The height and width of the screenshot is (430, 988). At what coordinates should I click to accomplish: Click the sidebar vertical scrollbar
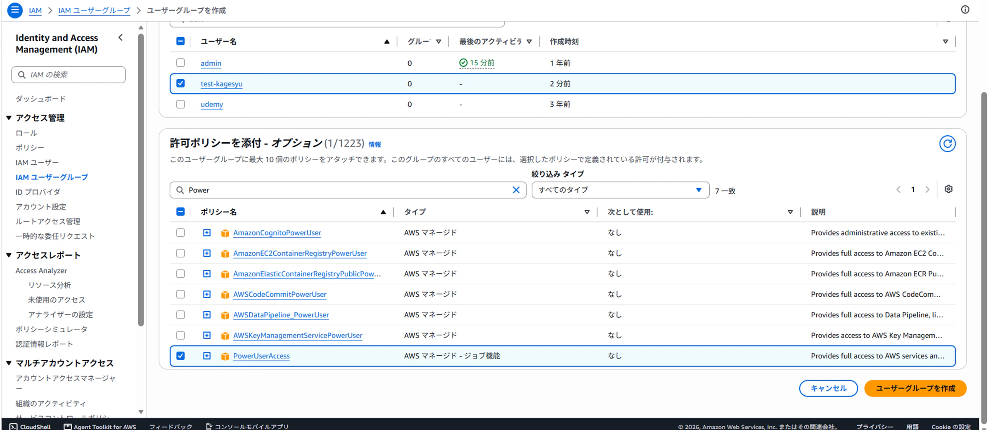click(141, 180)
